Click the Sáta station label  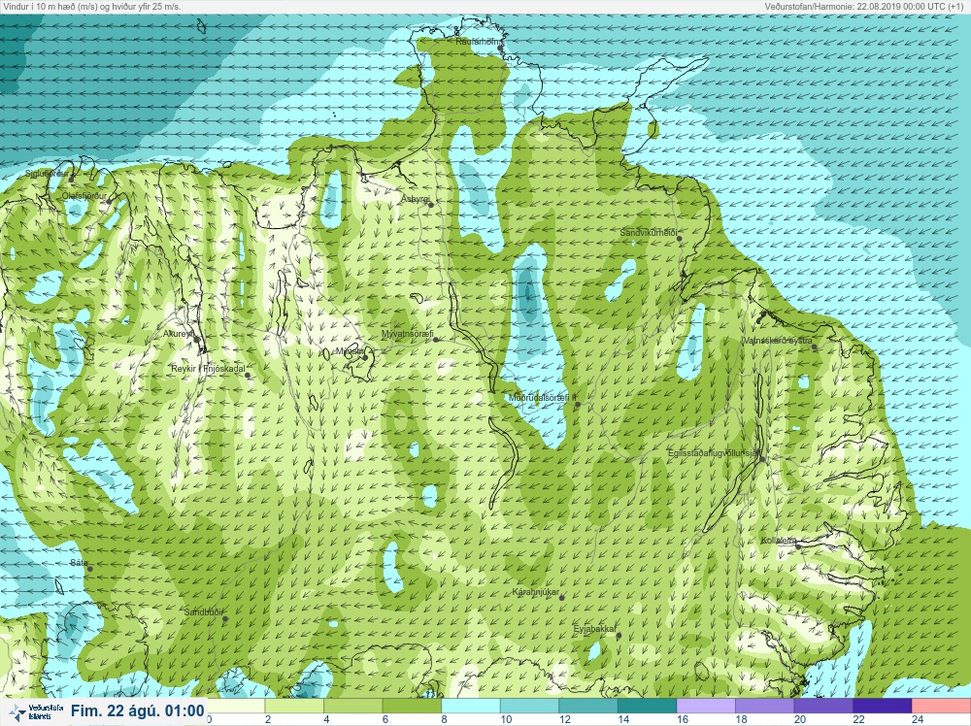click(79, 563)
